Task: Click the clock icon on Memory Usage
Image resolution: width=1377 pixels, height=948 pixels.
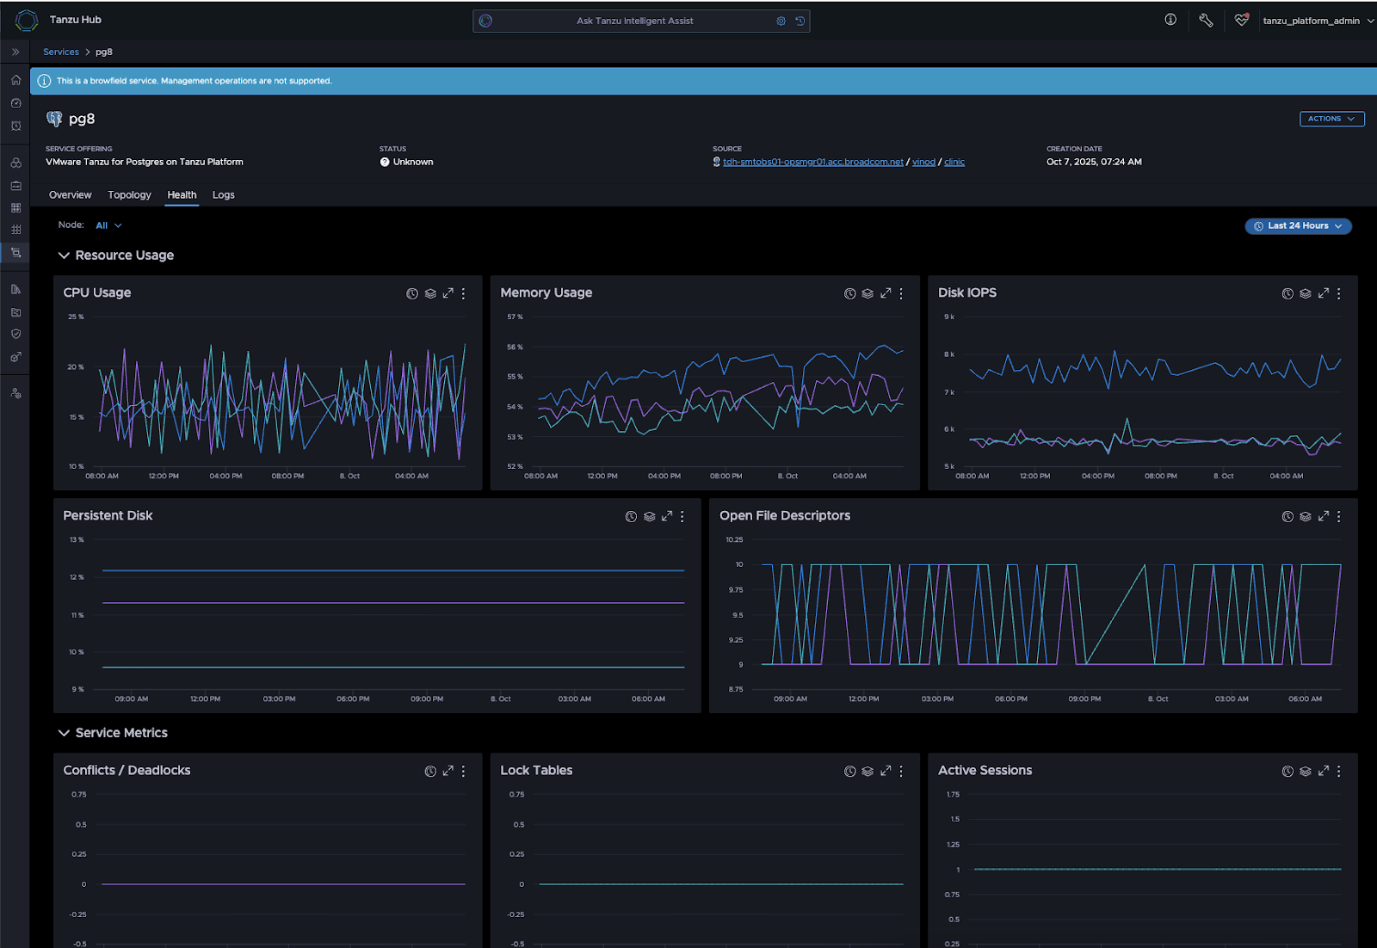Action: pos(849,293)
